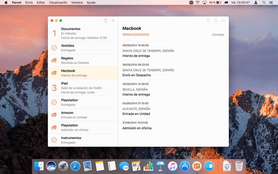Click the battery 65% indicator
Image resolution: width=278 pixels, height=174 pixels.
coord(215,2)
